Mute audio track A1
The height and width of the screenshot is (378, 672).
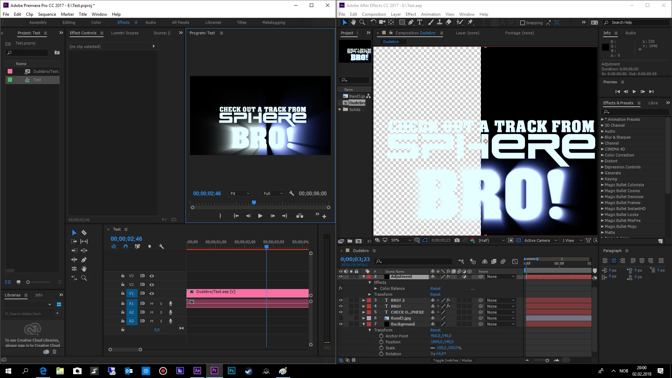coord(152,303)
